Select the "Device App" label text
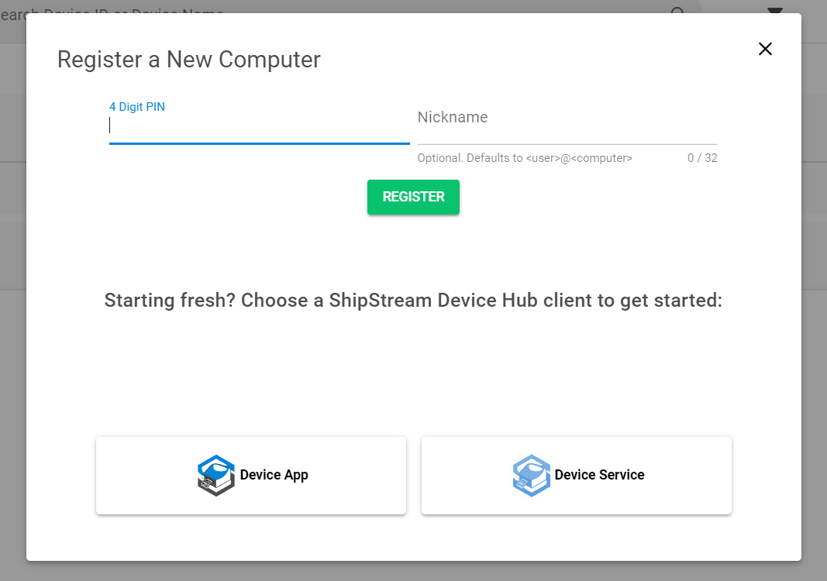 [274, 475]
